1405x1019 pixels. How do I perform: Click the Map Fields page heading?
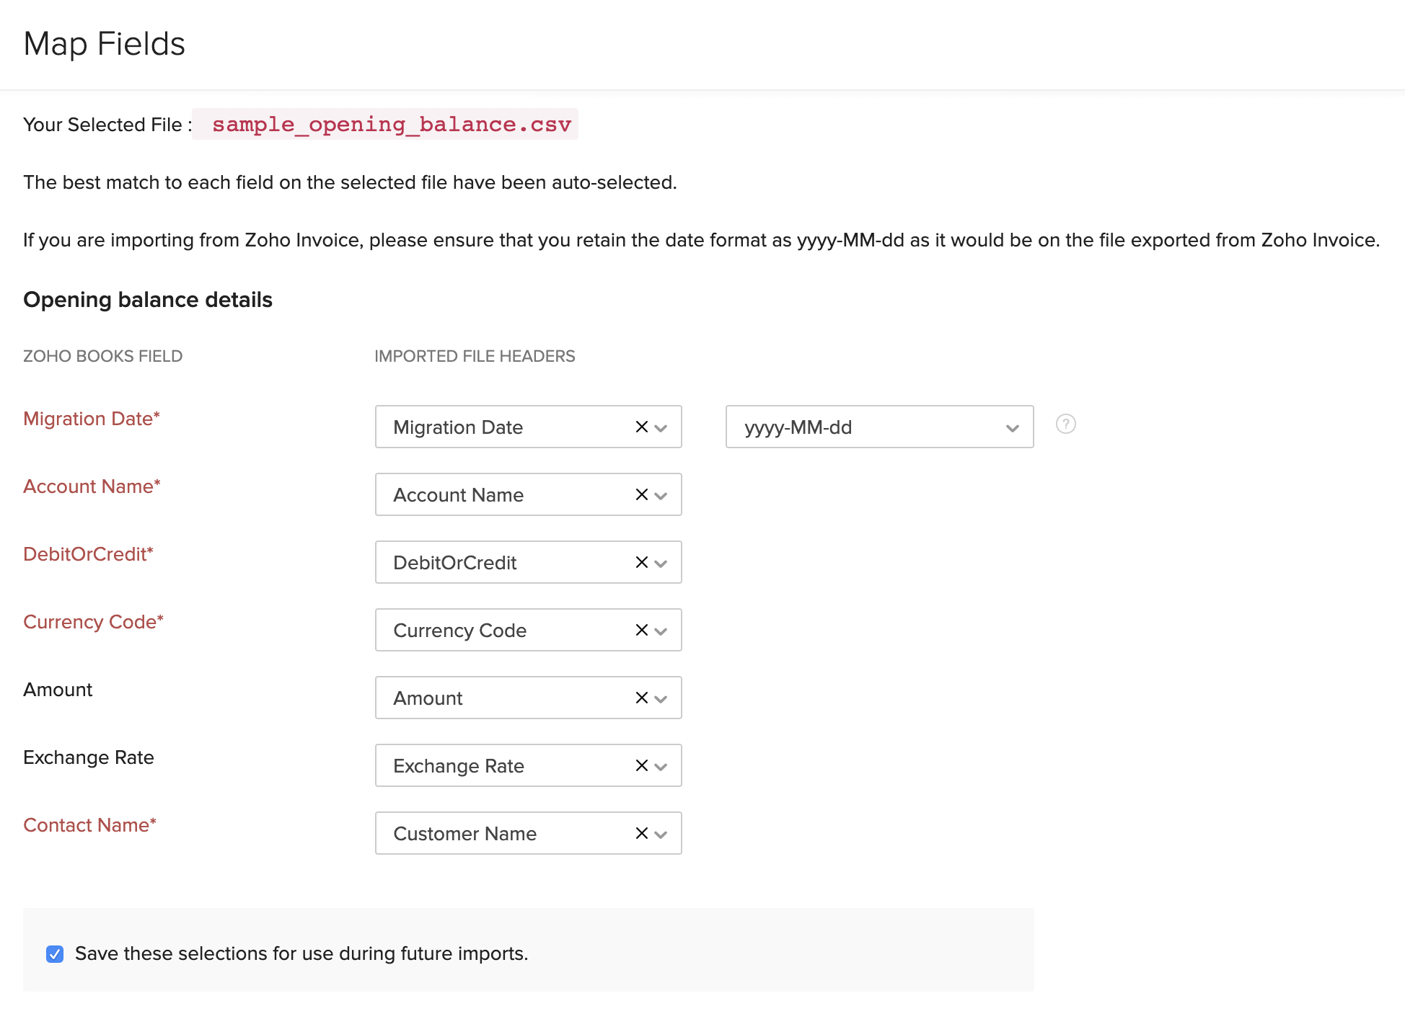coord(105,44)
